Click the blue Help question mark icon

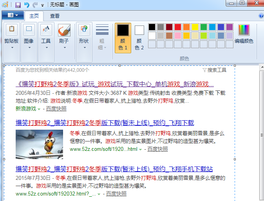click(x=261, y=16)
